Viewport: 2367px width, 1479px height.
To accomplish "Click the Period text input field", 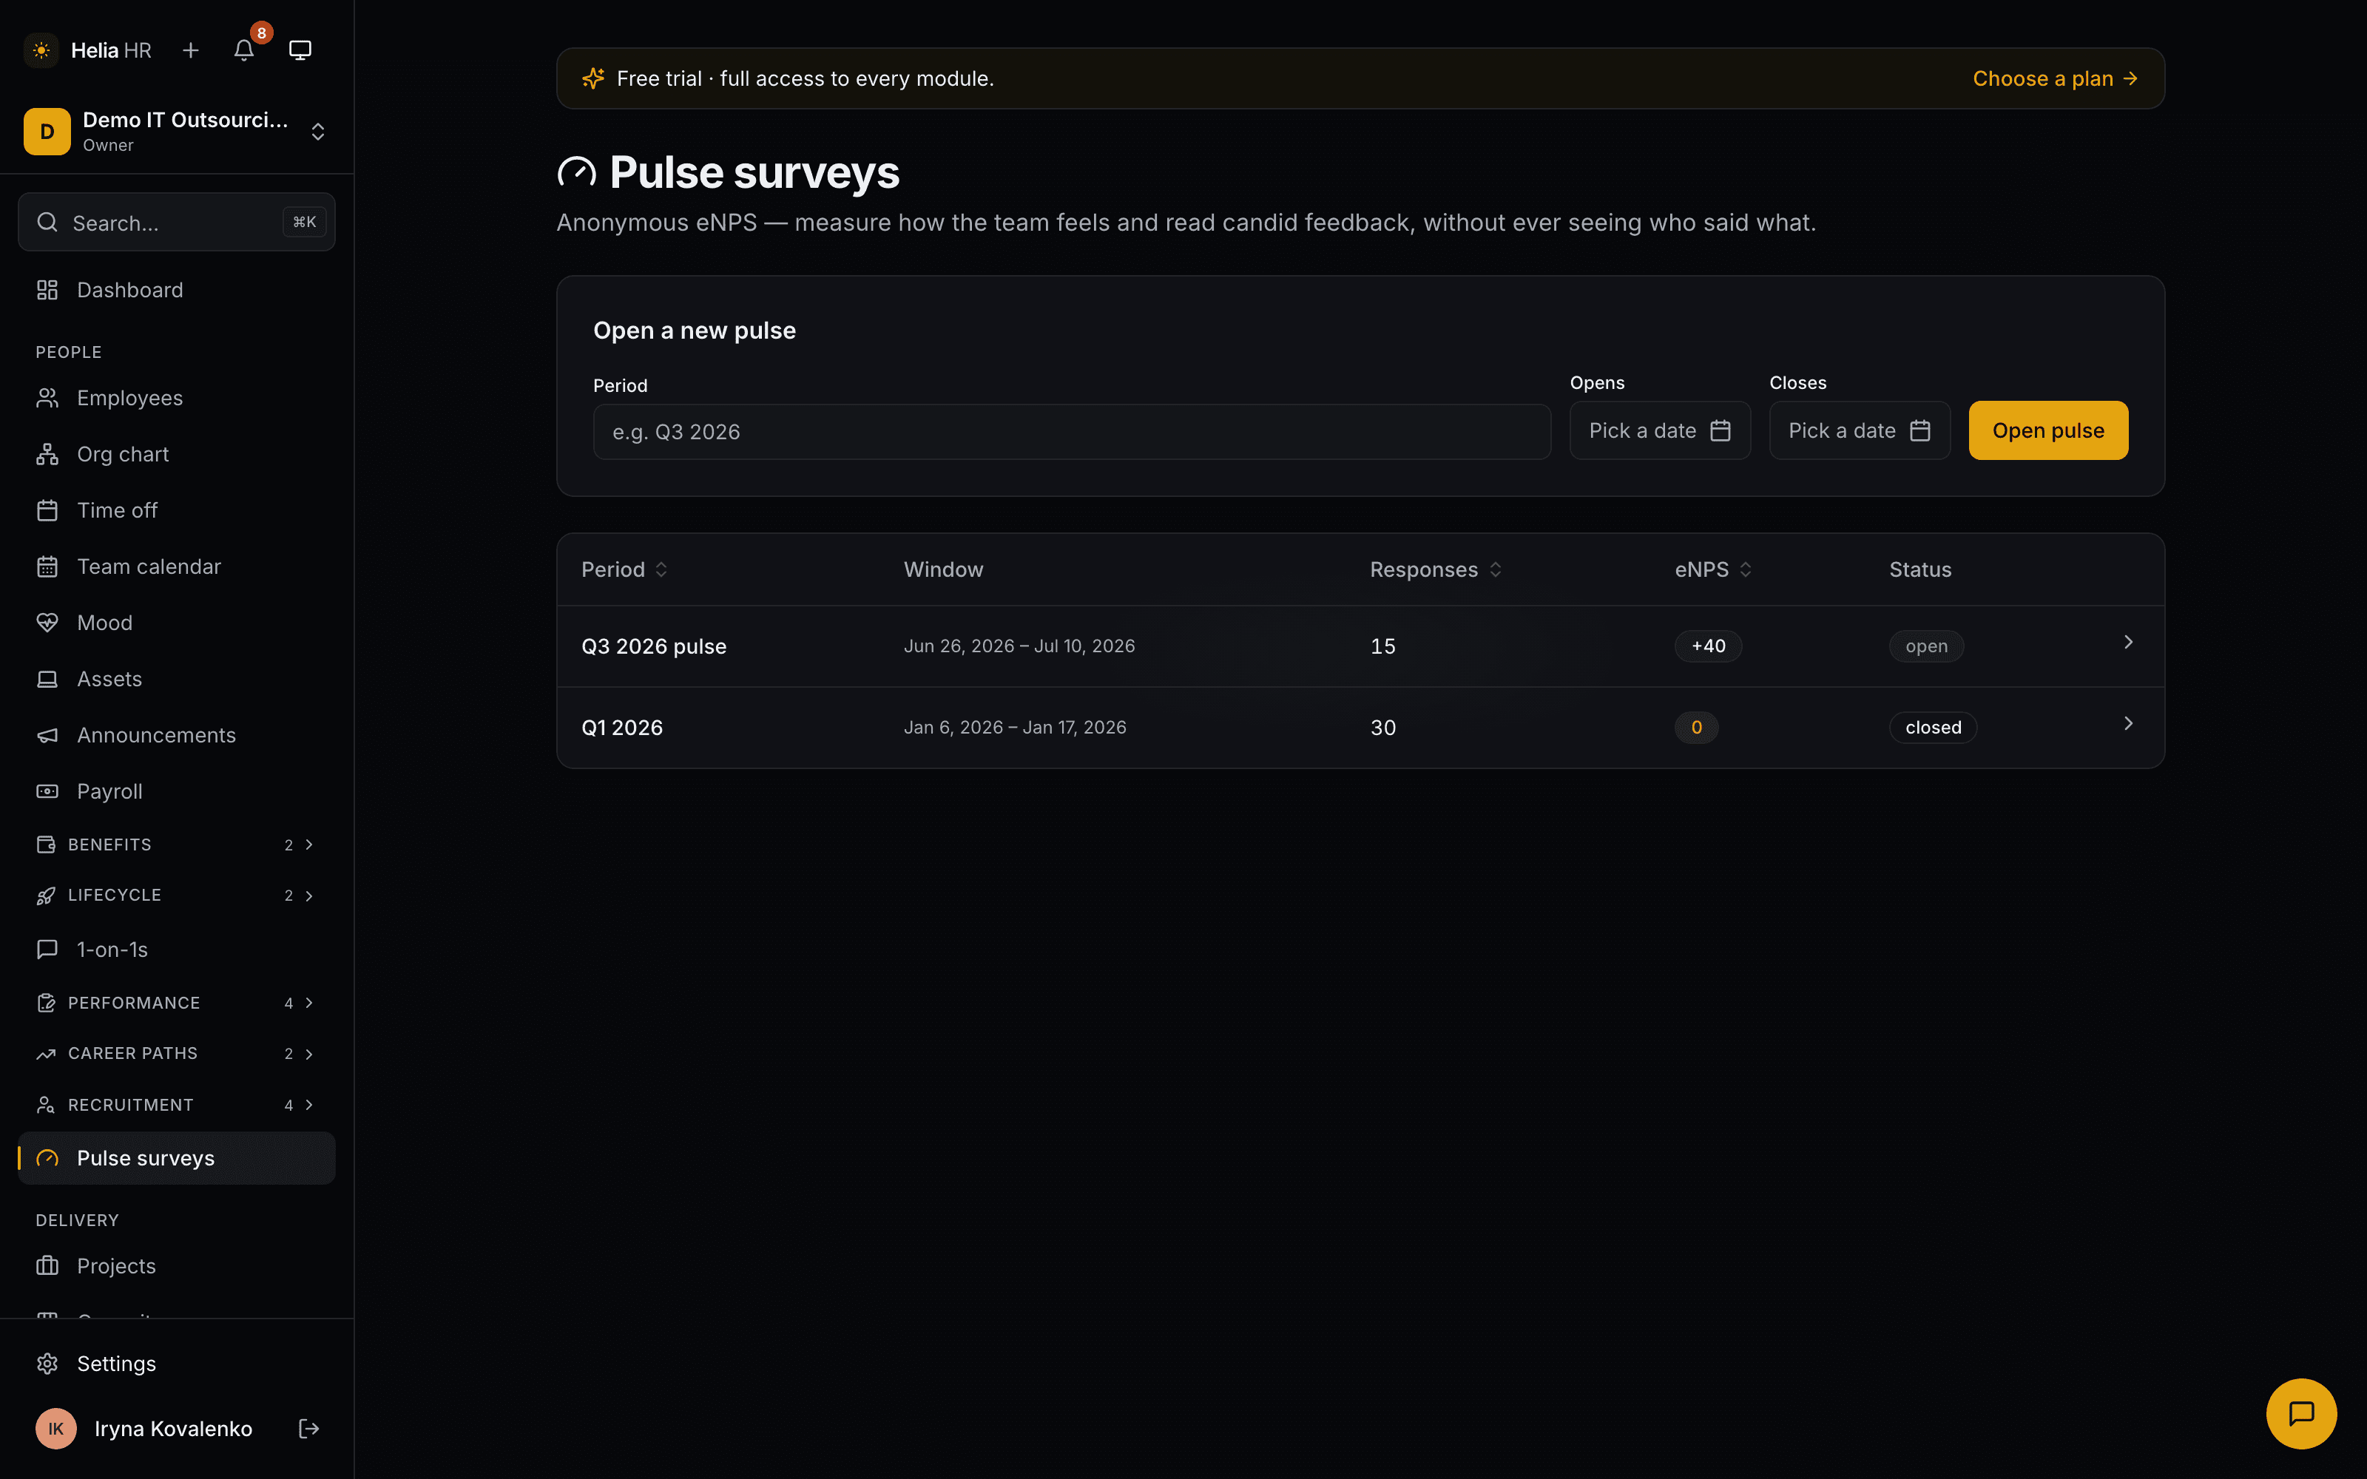I will [1072, 431].
